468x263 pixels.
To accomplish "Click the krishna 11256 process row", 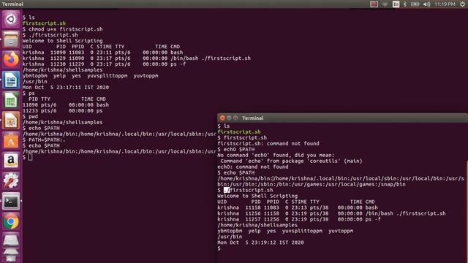I will (331, 213).
